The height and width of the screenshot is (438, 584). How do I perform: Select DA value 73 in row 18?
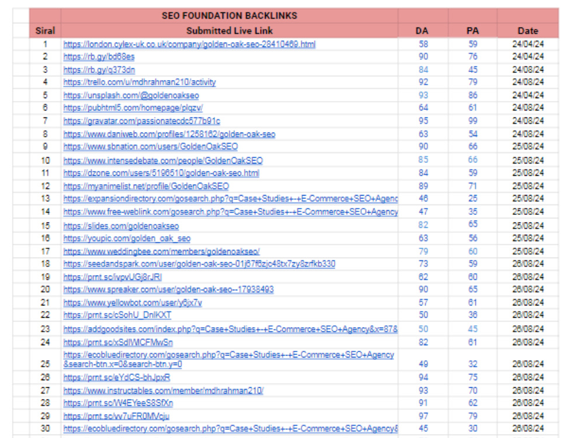click(x=423, y=264)
